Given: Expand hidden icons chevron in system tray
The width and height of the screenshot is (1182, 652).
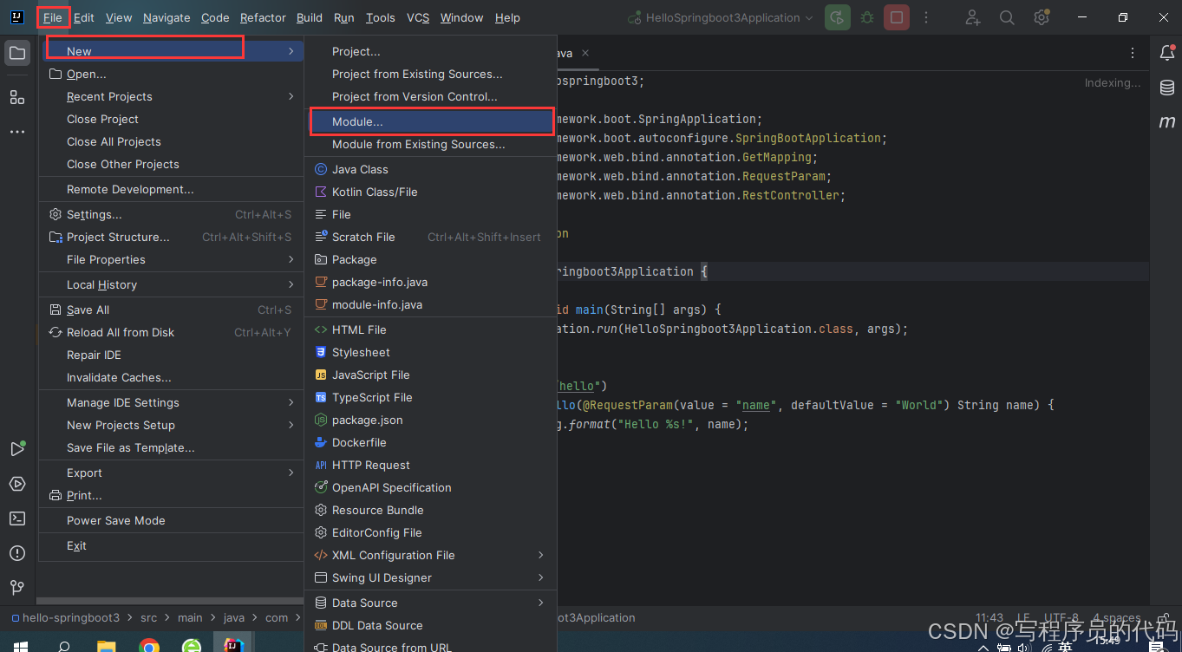Looking at the screenshot, I should [x=983, y=647].
